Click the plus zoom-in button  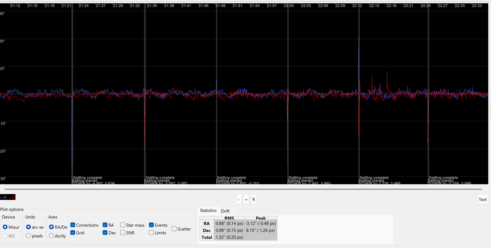[x=246, y=200]
